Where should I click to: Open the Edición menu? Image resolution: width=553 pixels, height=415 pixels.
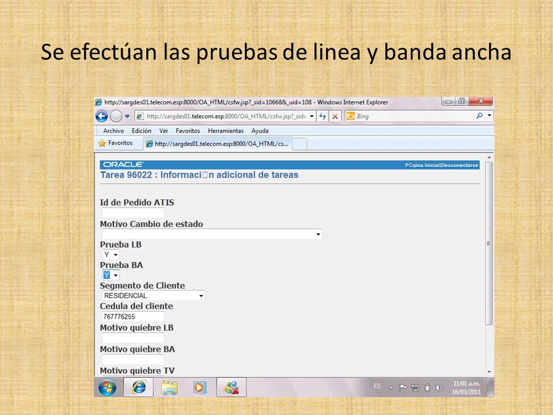click(x=142, y=131)
